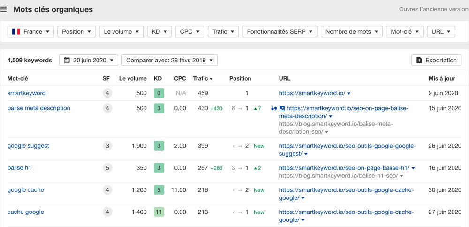The height and width of the screenshot is (227, 469).
Task: Open the Nombre de mots filter
Action: pos(352,32)
